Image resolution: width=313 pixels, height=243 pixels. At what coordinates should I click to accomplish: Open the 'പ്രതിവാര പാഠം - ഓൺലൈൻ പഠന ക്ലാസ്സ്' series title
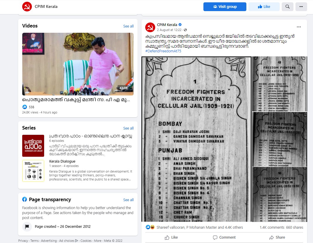[91, 136]
